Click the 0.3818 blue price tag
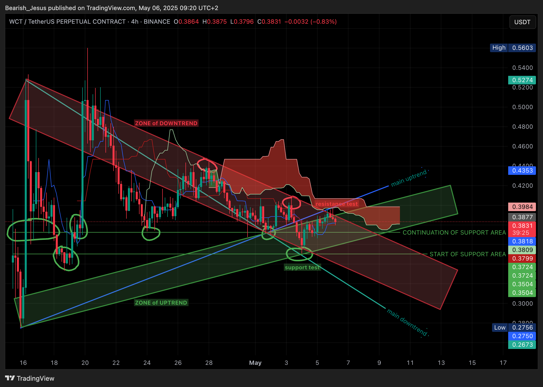Viewport: 543px width, 387px height. click(x=522, y=241)
